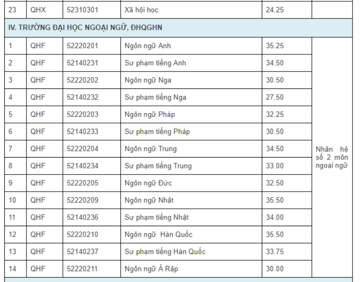Click the "Ngôn ngữ Ả Rập" major cell
Viewport: 363px width, 282px height.
(152, 269)
